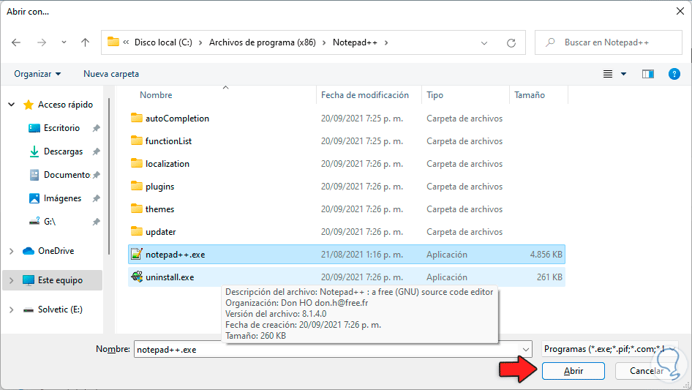Toggle the preview pane
This screenshot has height=390, width=692.
(x=648, y=74)
